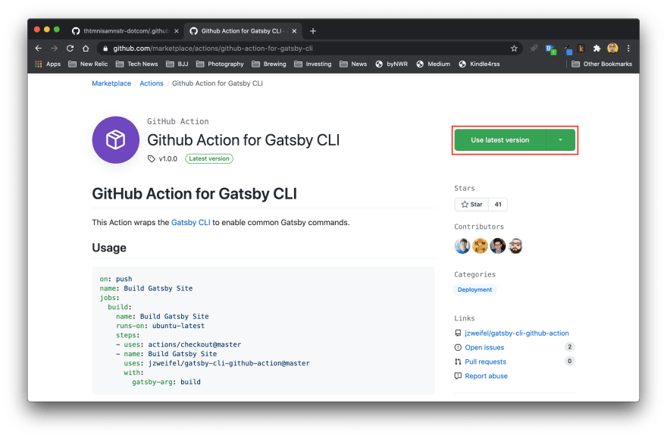
Task: Open the Other Bookmarks folder
Action: (602, 64)
